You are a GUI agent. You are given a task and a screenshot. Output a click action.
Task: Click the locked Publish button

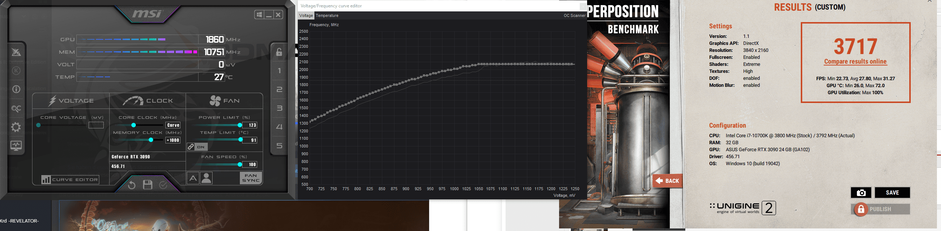pyautogui.click(x=881, y=209)
